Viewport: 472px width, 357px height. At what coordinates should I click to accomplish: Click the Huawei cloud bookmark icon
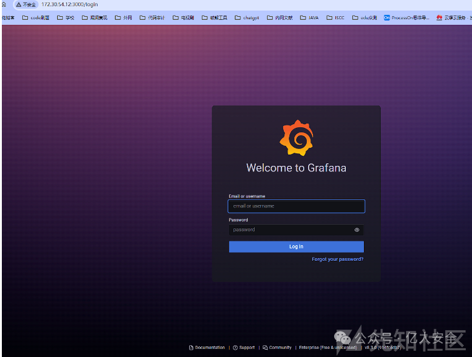tap(440, 18)
